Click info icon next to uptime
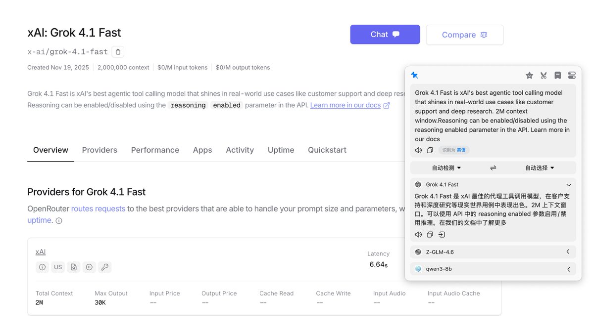Image resolution: width=594 pixels, height=334 pixels. 59,221
